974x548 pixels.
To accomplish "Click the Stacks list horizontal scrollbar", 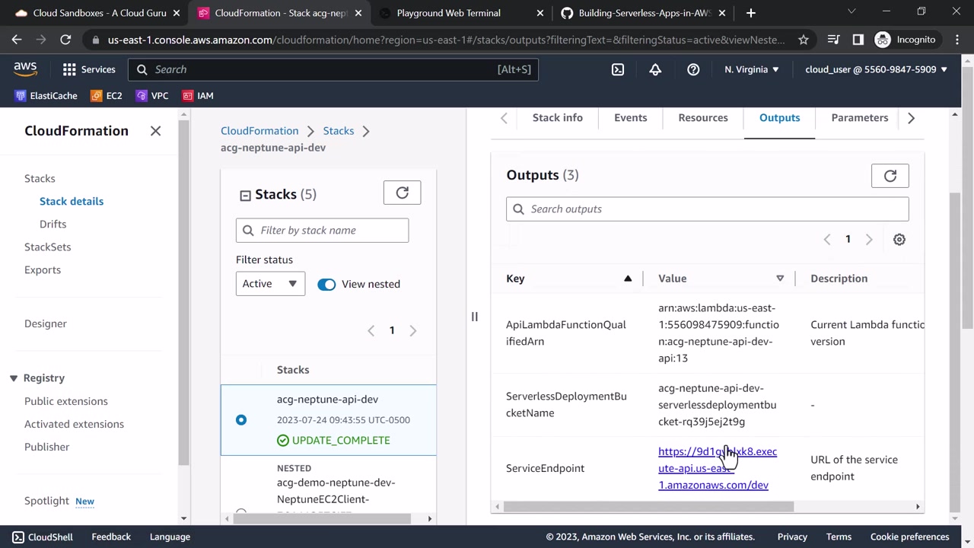I will (x=322, y=519).
